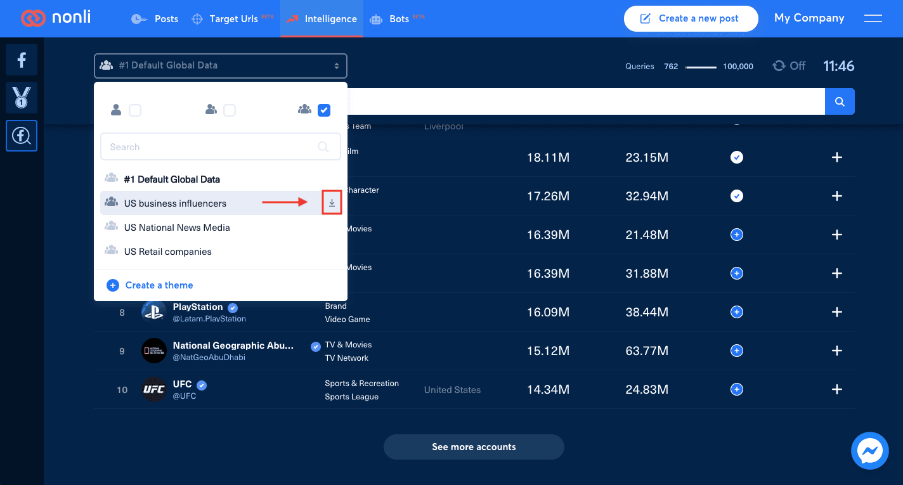Click the Queries usage progress bar
Image resolution: width=903 pixels, height=485 pixels.
701,67
